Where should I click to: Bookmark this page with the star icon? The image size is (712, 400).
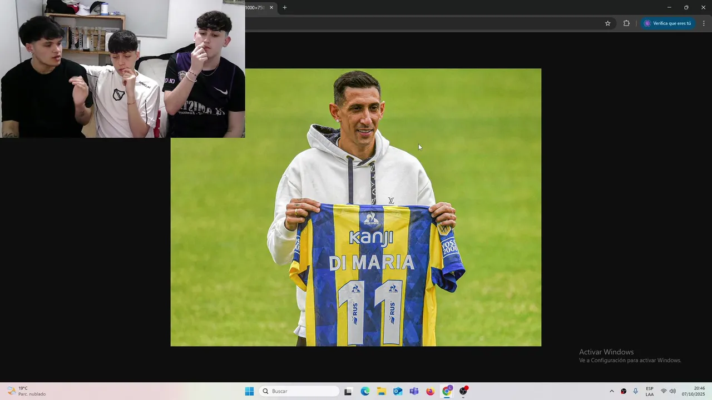pyautogui.click(x=607, y=23)
